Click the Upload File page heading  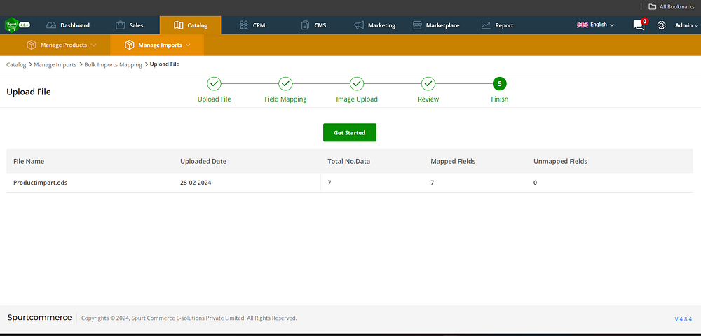(x=29, y=92)
